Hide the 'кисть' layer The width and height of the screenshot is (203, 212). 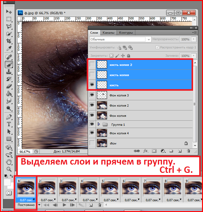tap(92, 85)
